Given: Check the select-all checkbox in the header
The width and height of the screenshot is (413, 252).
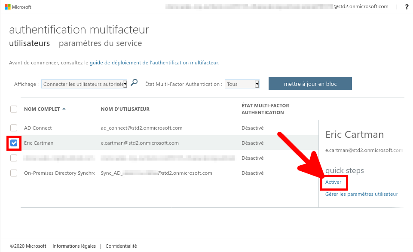Looking at the screenshot, I should click(x=13, y=109).
